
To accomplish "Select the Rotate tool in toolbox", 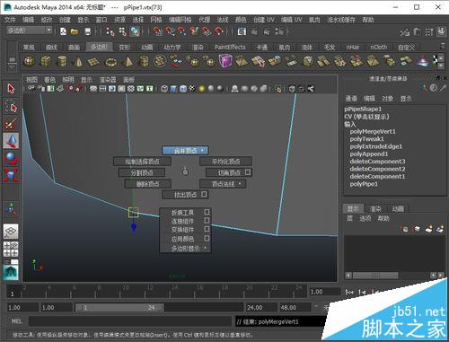I will 11,158.
